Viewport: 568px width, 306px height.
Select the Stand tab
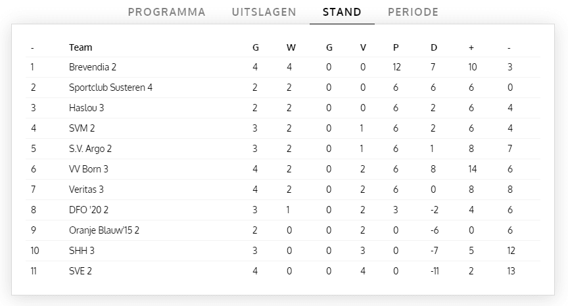pos(342,12)
